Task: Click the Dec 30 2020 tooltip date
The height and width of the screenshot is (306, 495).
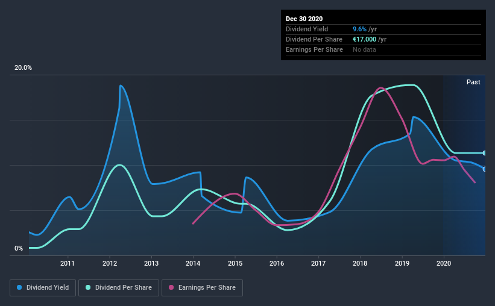Action: click(x=304, y=19)
